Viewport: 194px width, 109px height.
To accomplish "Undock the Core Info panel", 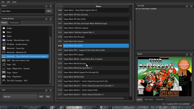I will (x=187, y=6).
